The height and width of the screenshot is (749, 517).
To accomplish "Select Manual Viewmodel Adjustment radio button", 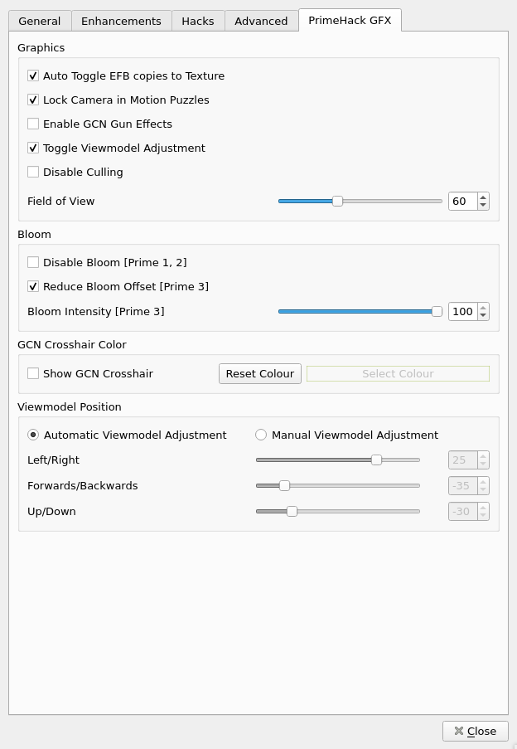I will click(x=261, y=435).
